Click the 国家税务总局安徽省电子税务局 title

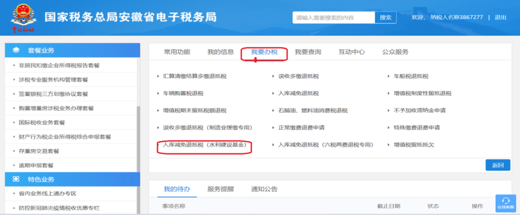pyautogui.click(x=130, y=17)
